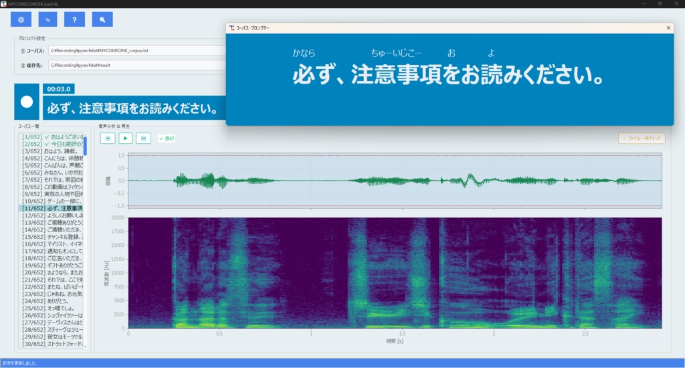Select corpus item [25/652] えっ嘘でしょ。
The height and width of the screenshot is (368, 685).
pos(51,308)
